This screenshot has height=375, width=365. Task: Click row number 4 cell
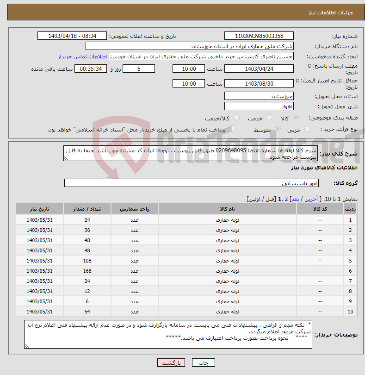pyautogui.click(x=350, y=250)
